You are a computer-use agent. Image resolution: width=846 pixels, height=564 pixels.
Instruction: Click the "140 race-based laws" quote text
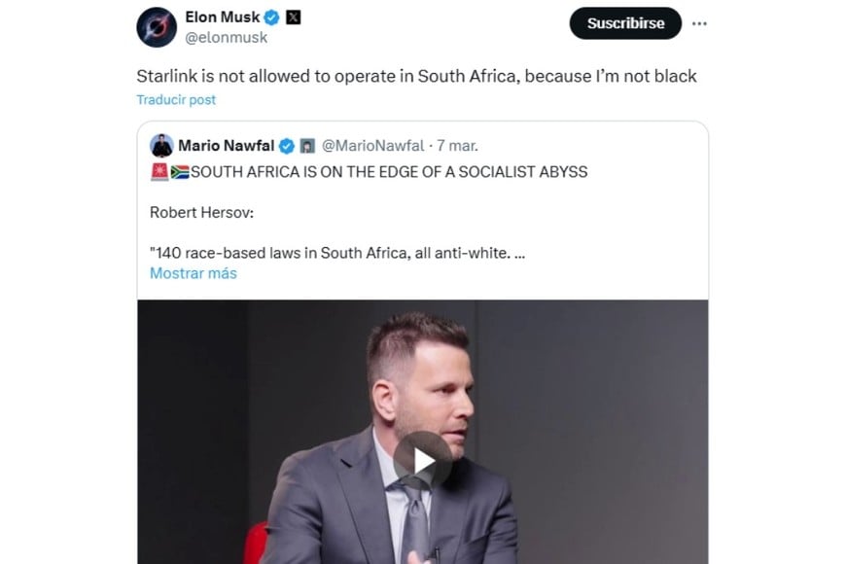point(338,253)
